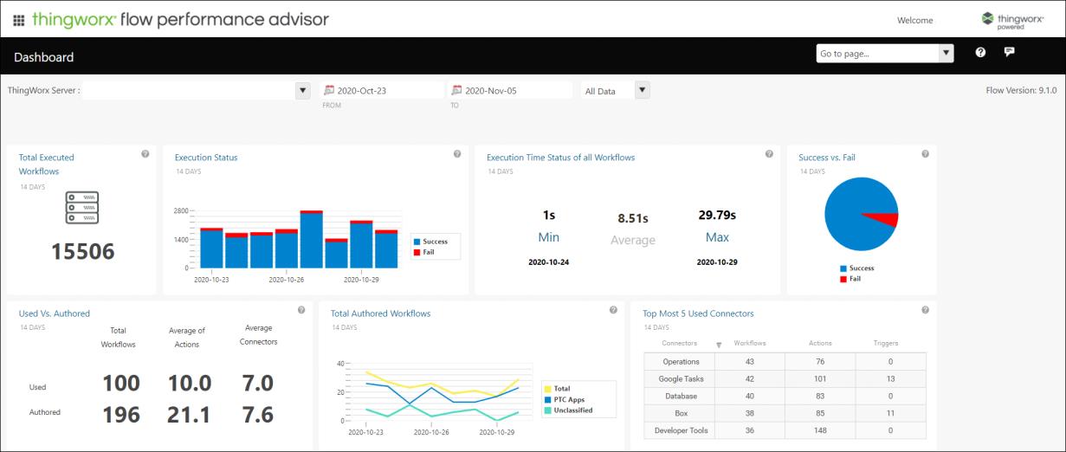This screenshot has height=452, width=1066.
Task: Open the app grid menu icon
Action: point(19,20)
